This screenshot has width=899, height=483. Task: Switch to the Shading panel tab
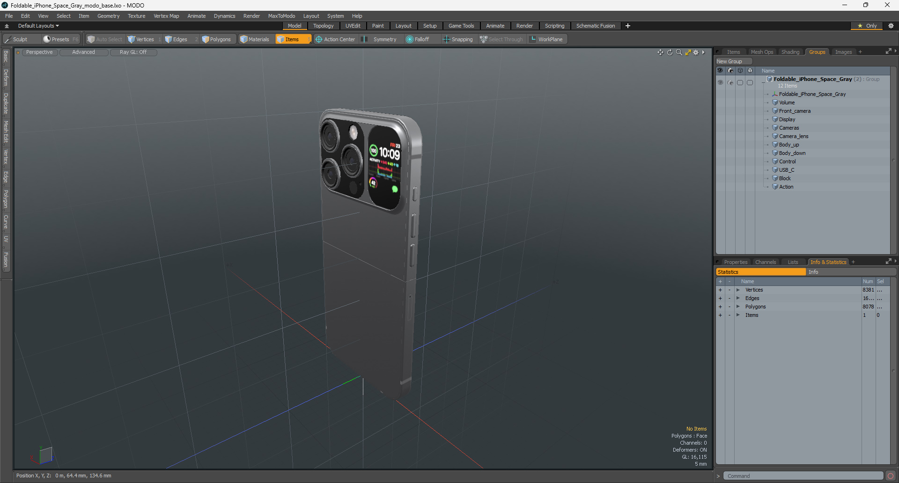(x=790, y=52)
